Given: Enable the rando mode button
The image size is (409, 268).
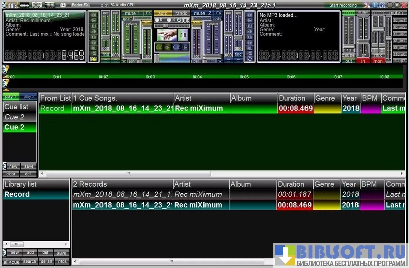Looking at the screenshot, I should [181, 13].
